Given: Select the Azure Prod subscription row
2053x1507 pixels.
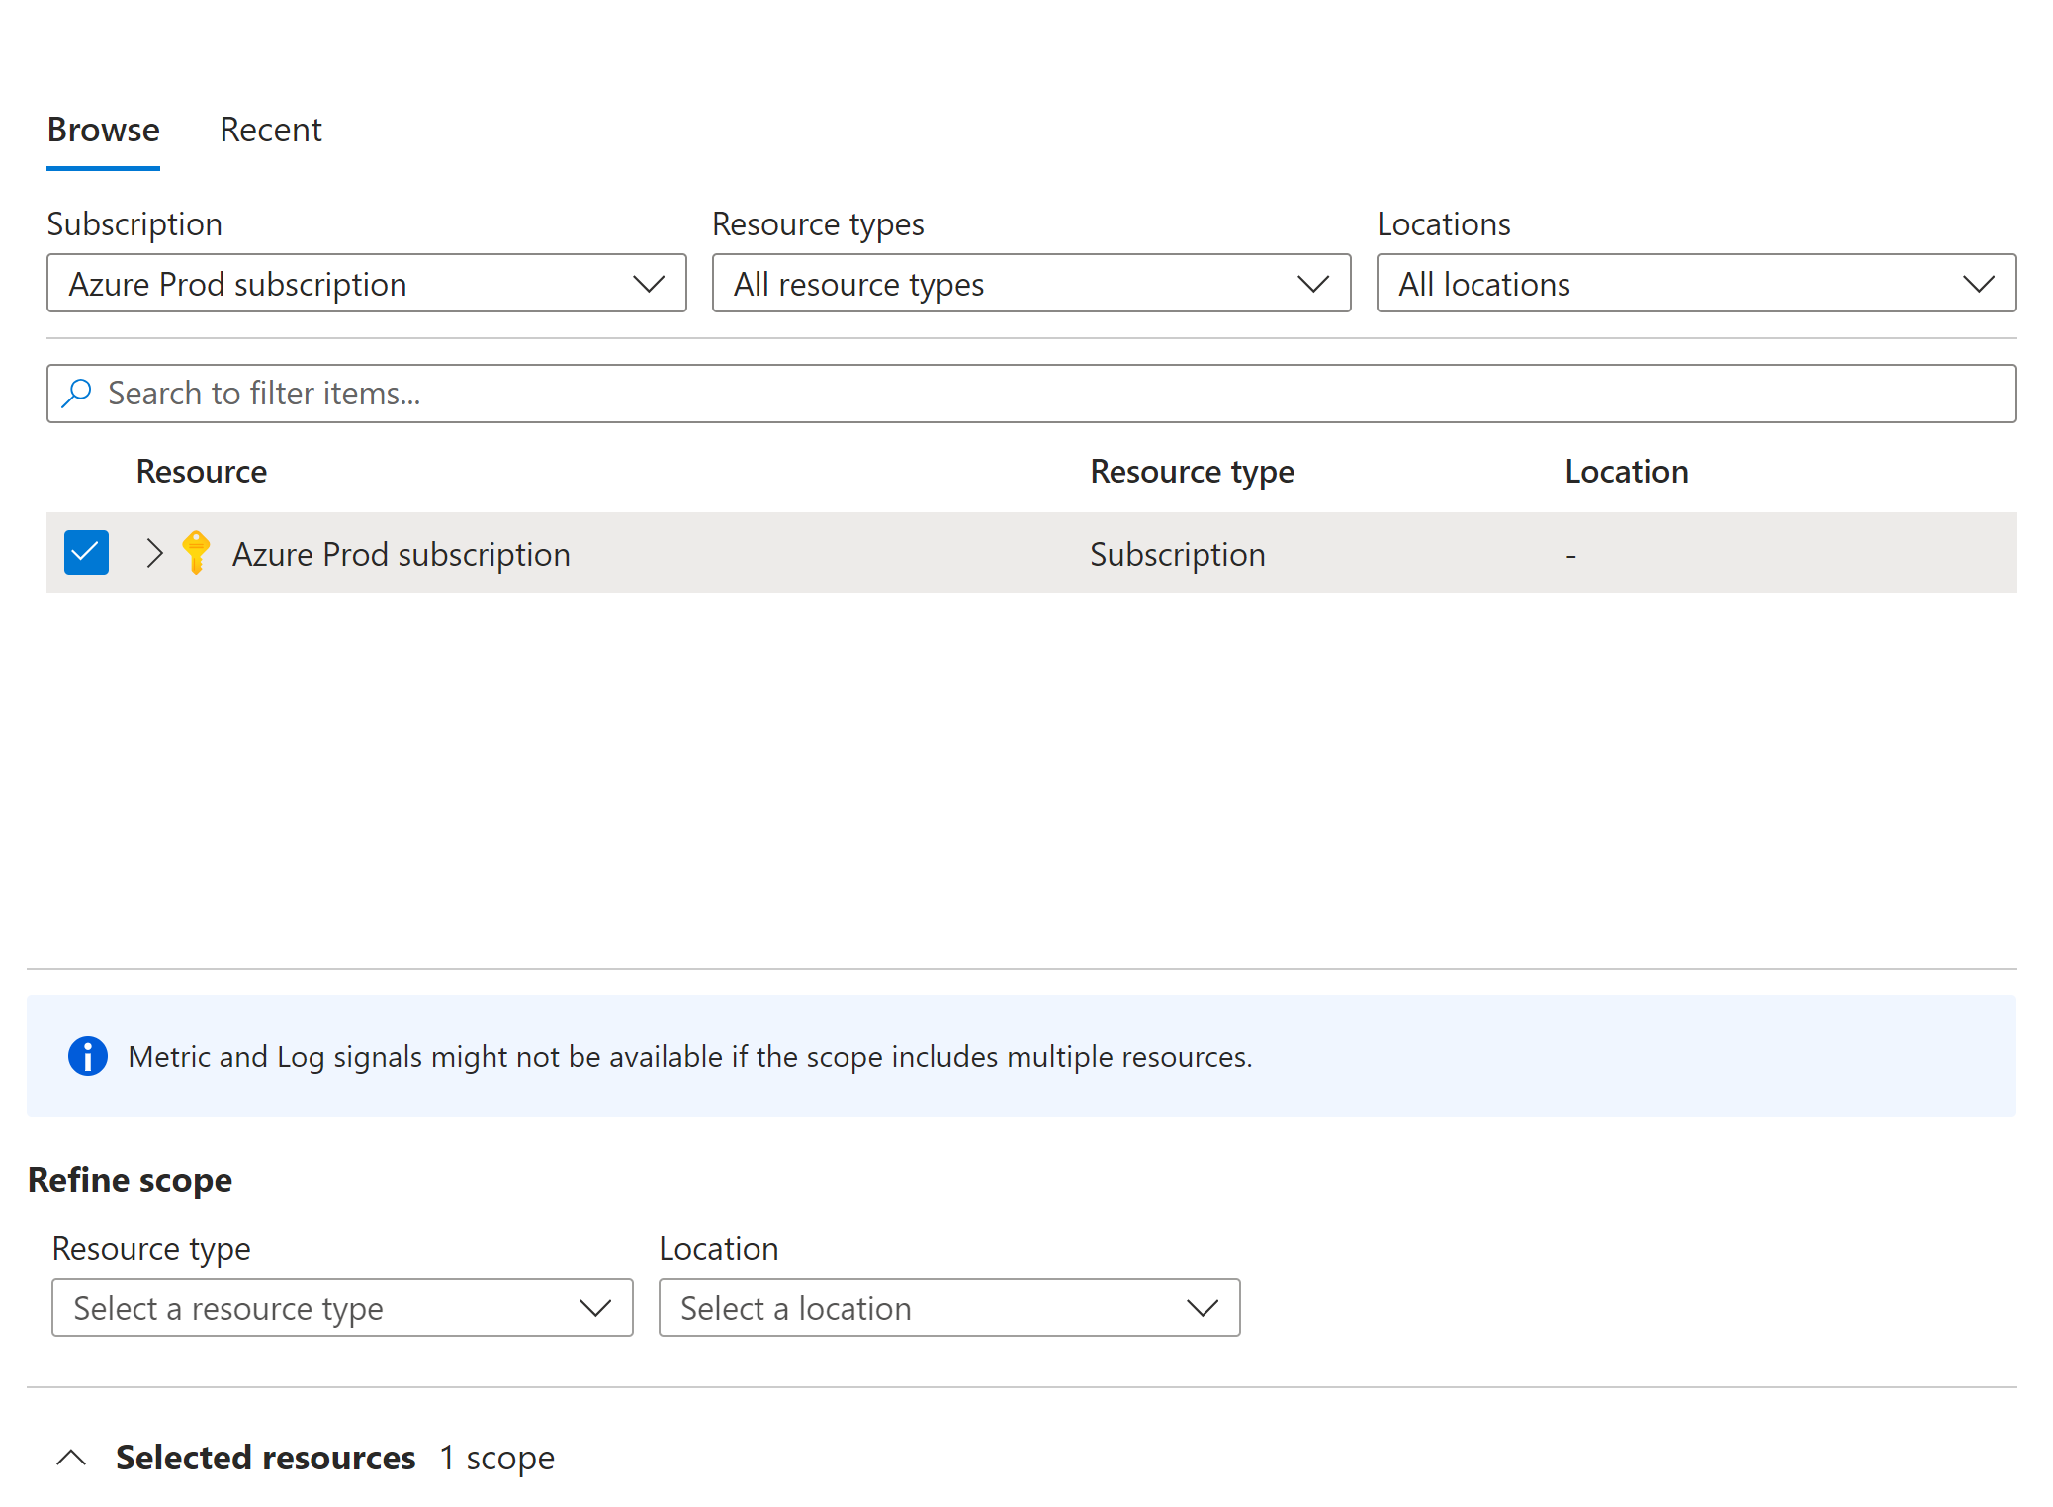Looking at the screenshot, I should tap(401, 553).
